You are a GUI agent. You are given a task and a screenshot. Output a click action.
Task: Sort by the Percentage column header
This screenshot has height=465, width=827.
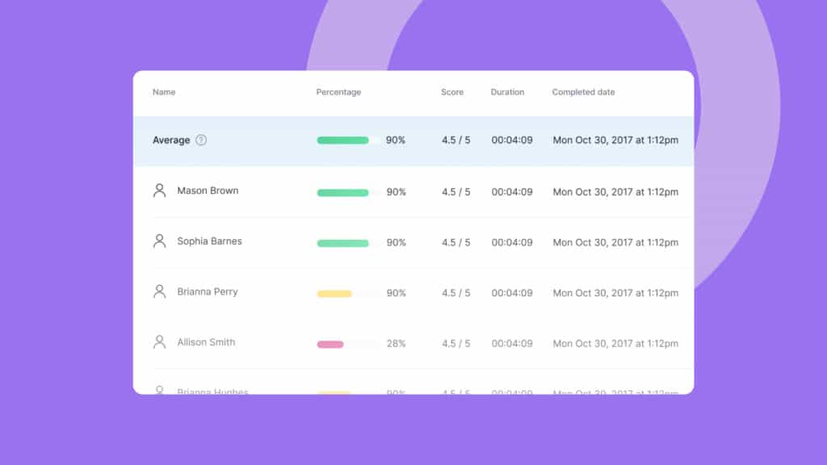tap(338, 92)
